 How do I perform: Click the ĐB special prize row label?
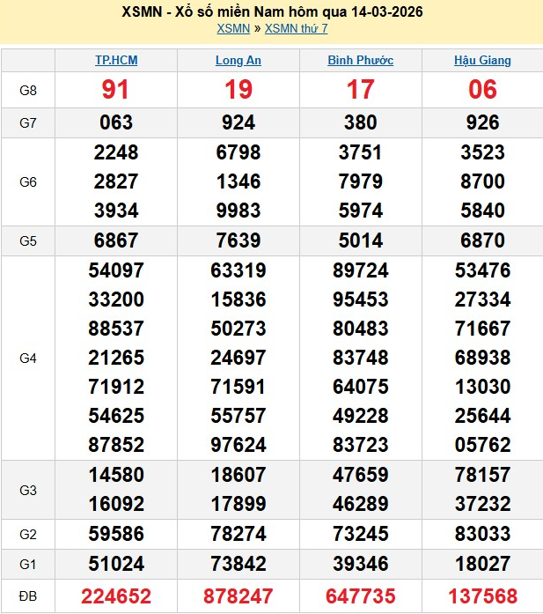[28, 596]
